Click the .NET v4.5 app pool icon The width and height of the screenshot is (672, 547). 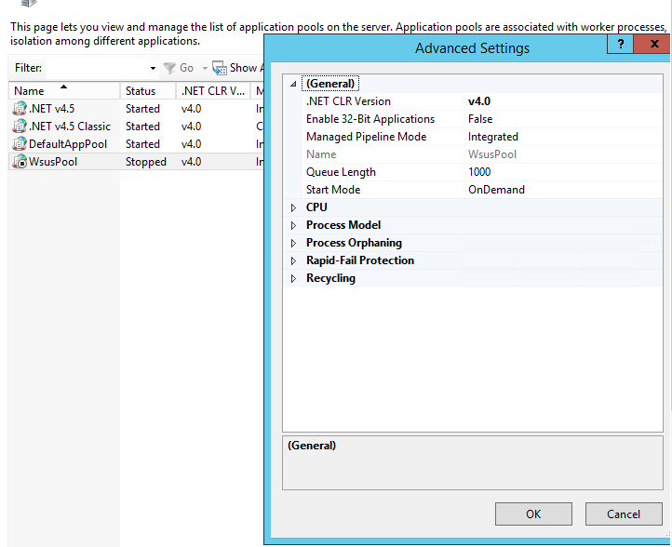pos(20,108)
